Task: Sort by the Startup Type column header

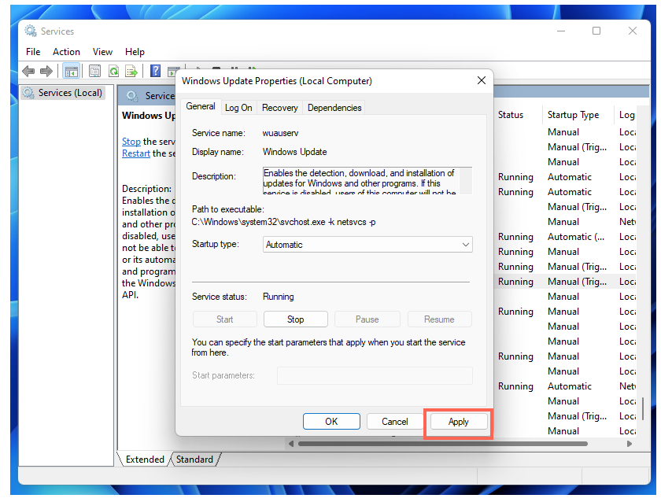Action: click(x=573, y=115)
